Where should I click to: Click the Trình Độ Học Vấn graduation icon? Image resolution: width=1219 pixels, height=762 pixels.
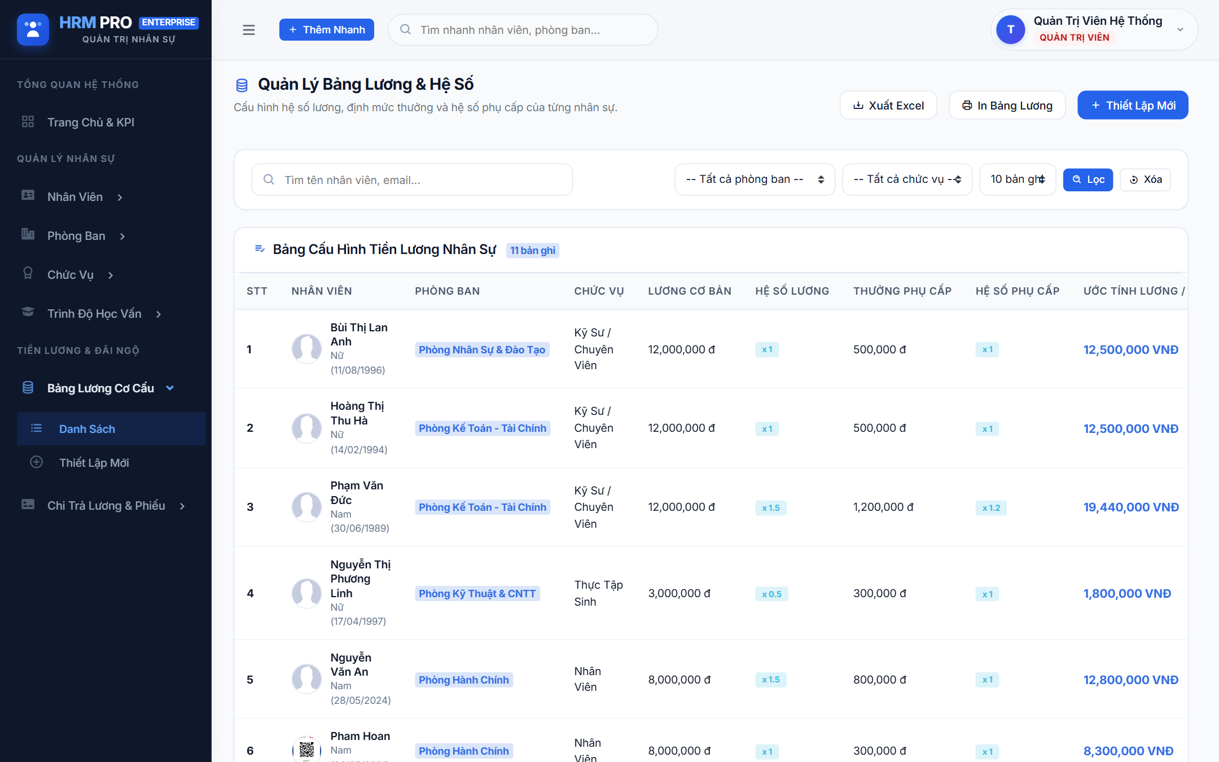(x=28, y=312)
